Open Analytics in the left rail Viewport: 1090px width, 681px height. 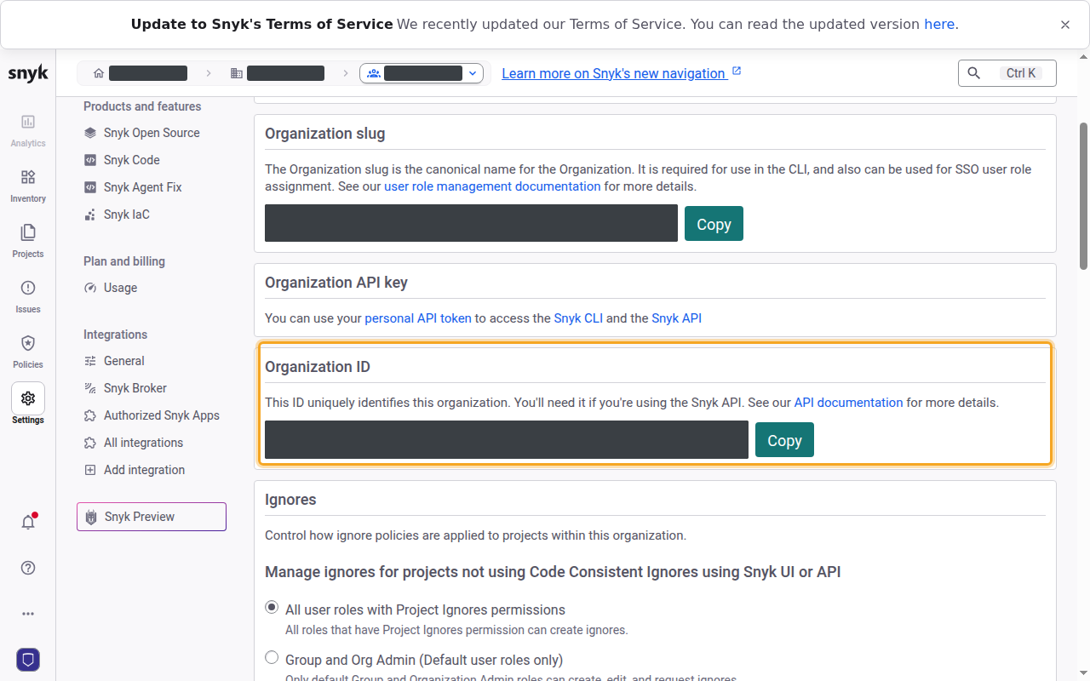point(28,130)
